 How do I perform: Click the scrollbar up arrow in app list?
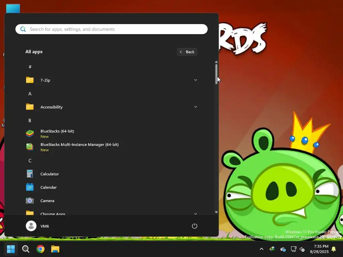[x=216, y=62]
